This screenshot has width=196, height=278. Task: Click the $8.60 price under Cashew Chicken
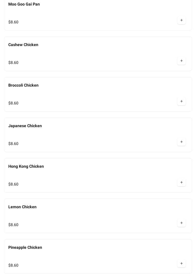click(x=13, y=63)
